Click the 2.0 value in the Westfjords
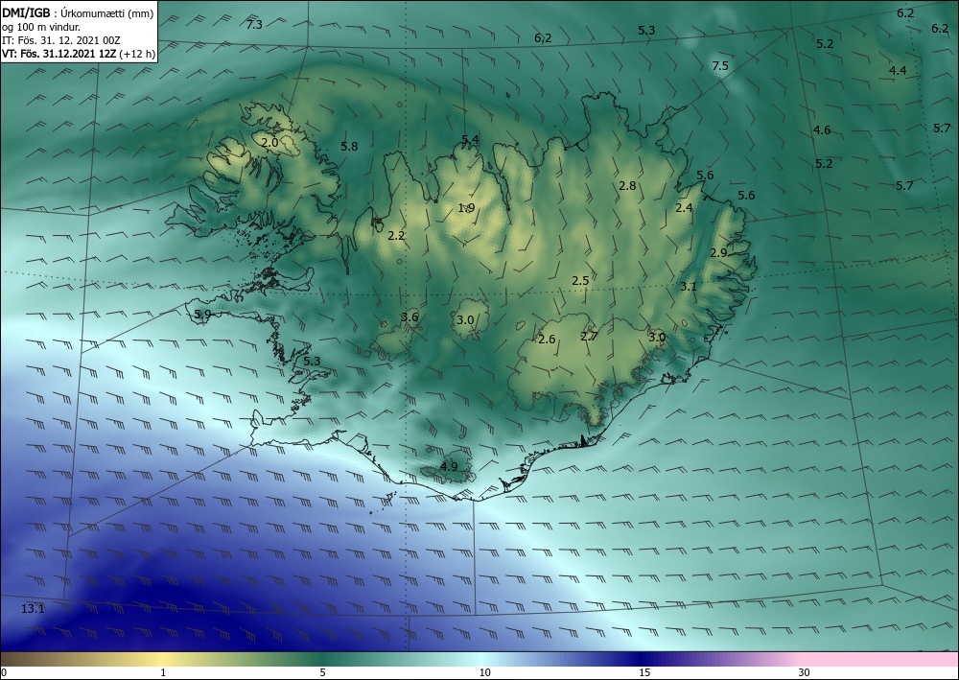The width and height of the screenshot is (959, 680). tap(269, 143)
